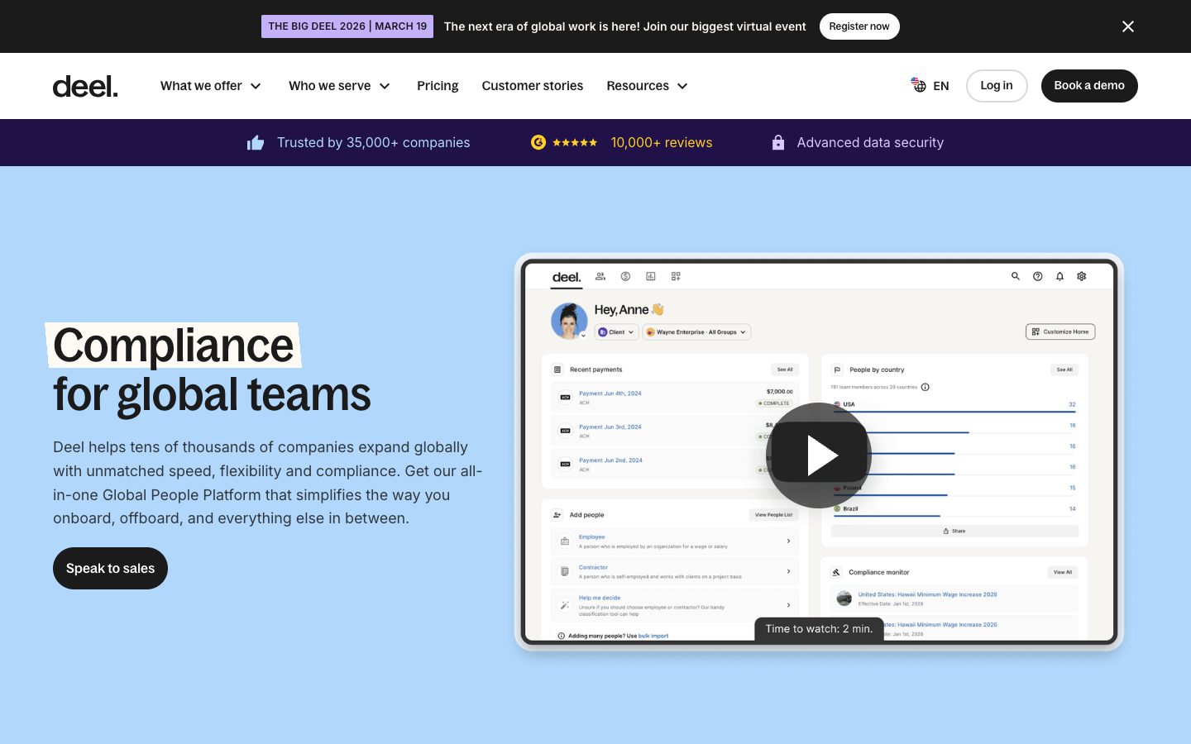Click the lock data security icon
The height and width of the screenshot is (744, 1191).
point(777,143)
